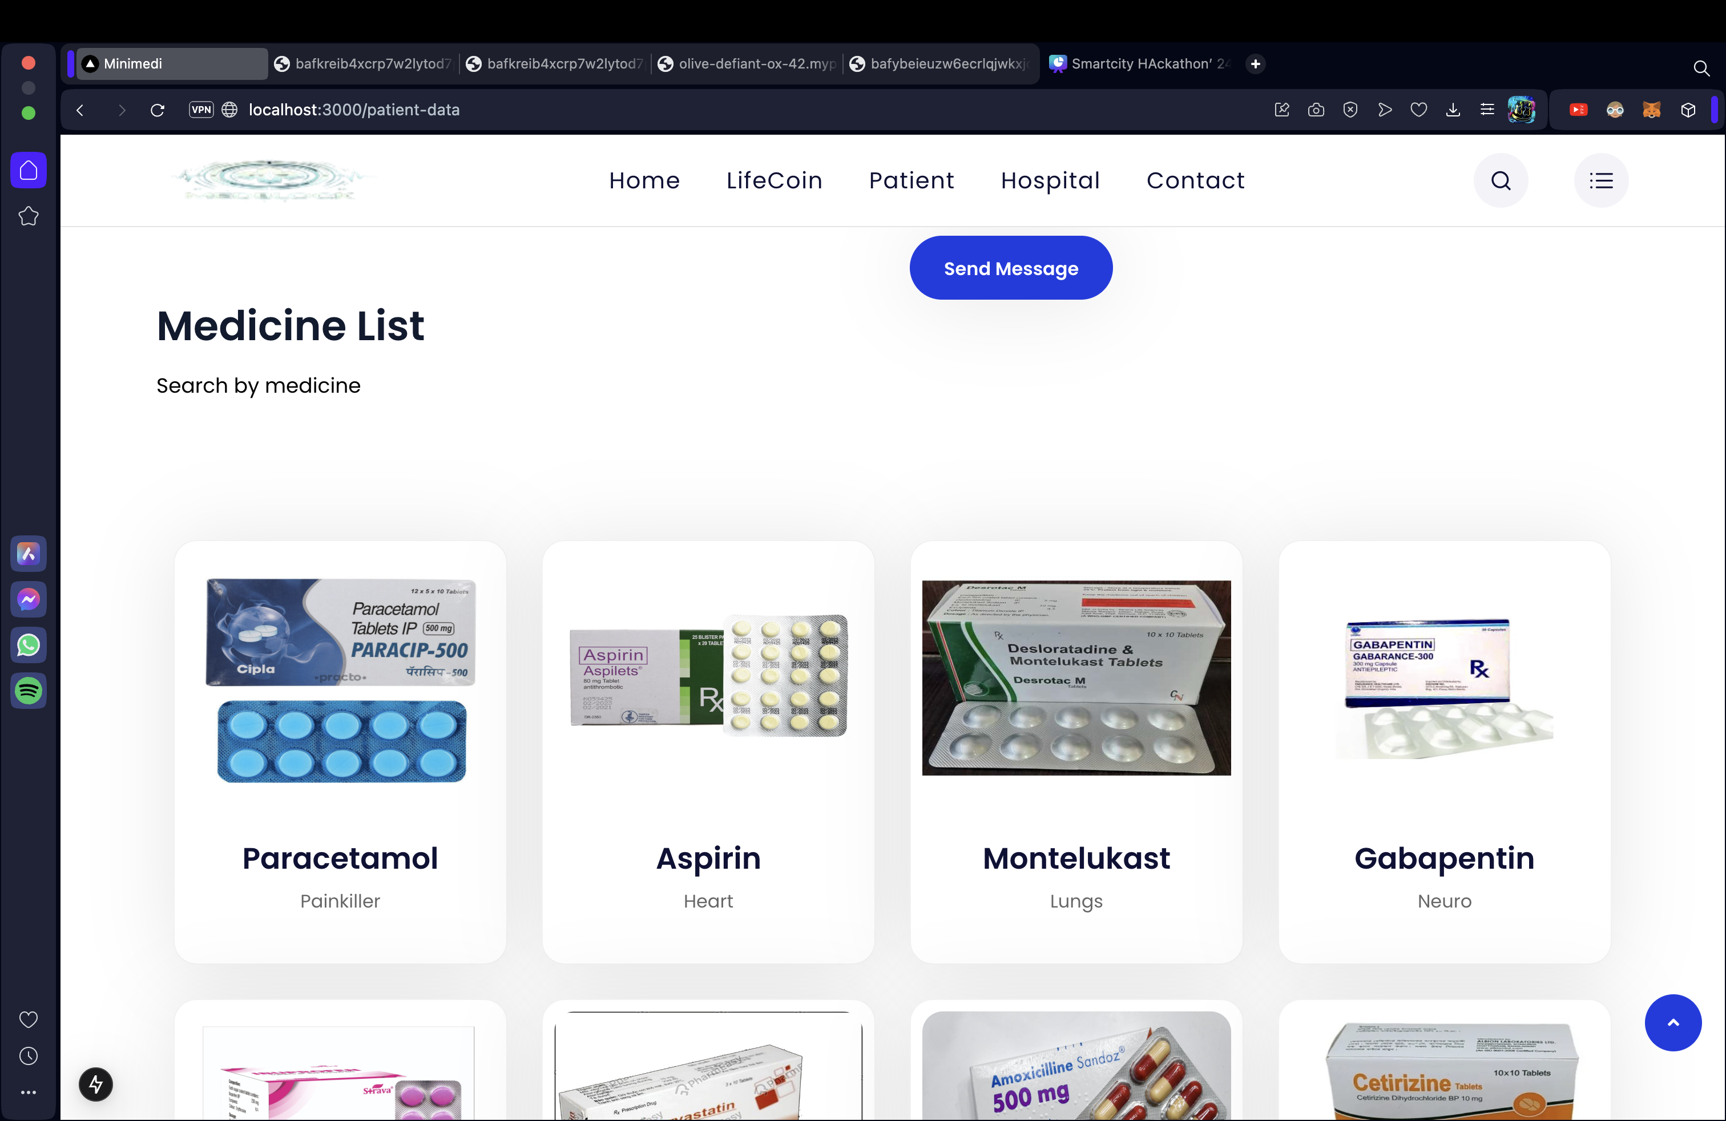Toggle the VPN badge in the address bar

point(201,110)
